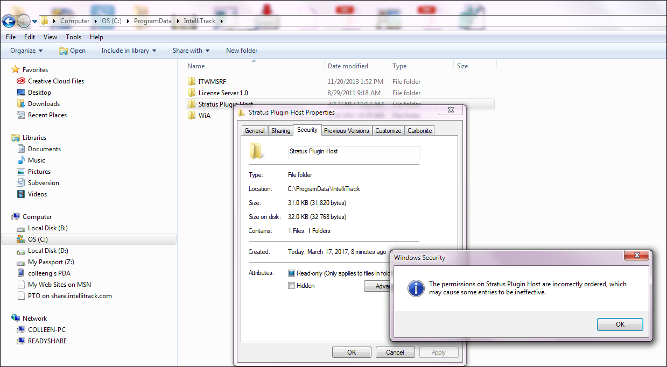Expand breadcrumb arrow after Computer
The height and width of the screenshot is (367, 667).
(96, 21)
